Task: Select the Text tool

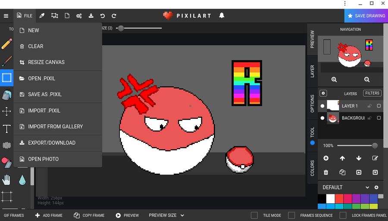Action: pos(6,129)
